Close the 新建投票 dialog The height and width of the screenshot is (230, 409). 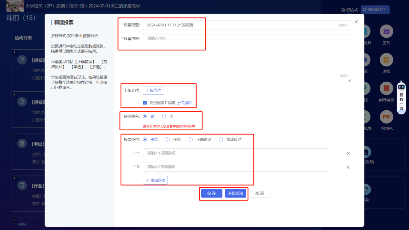356,22
